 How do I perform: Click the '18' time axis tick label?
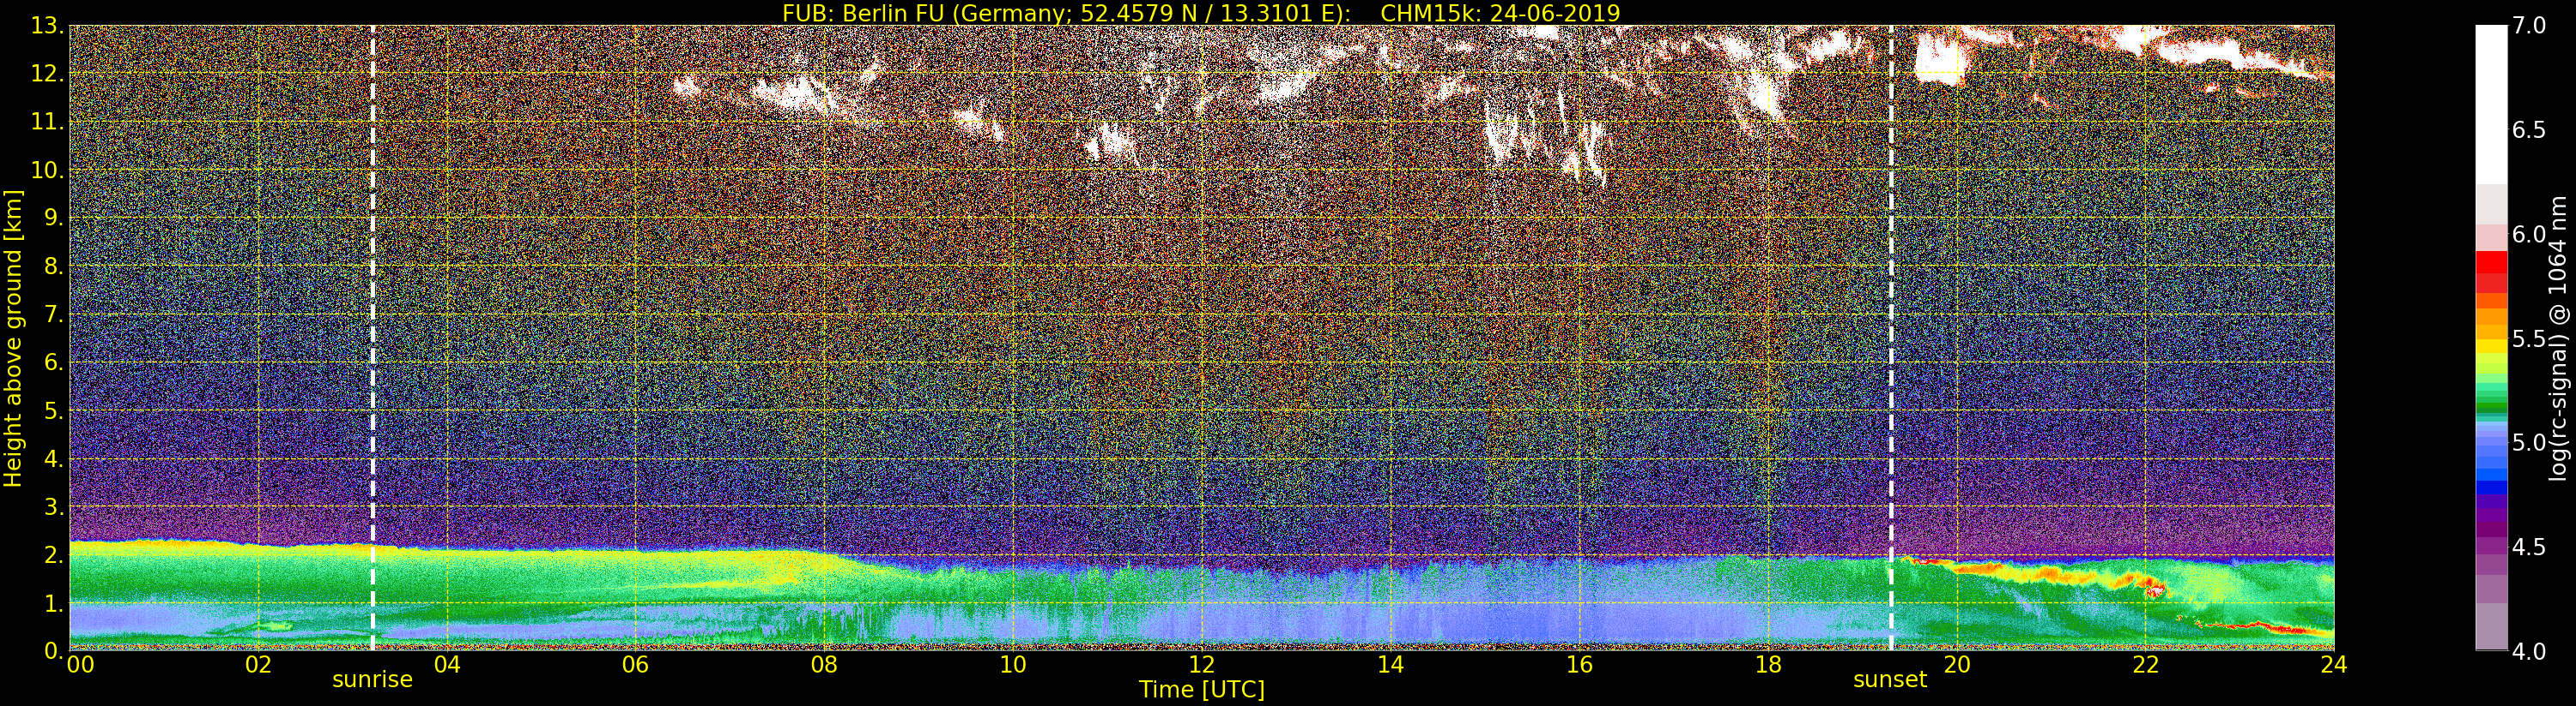click(x=1768, y=665)
